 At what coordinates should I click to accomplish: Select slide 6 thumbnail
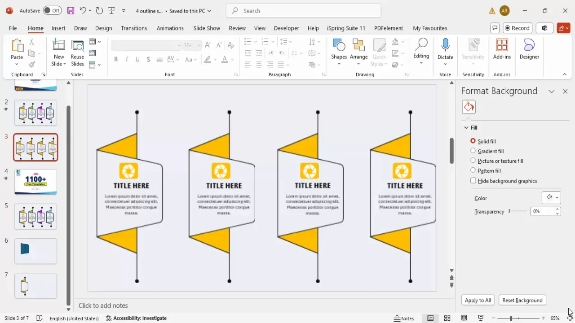pos(35,251)
